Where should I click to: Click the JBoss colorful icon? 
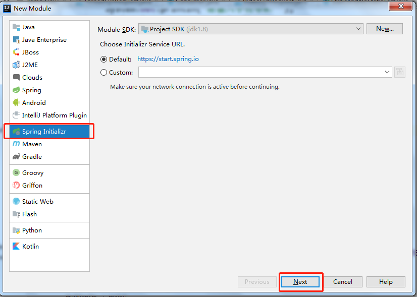(x=16, y=52)
